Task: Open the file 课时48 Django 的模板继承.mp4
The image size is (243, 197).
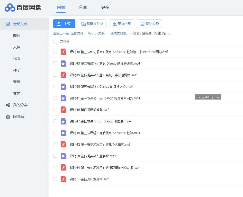Action: coord(103,86)
